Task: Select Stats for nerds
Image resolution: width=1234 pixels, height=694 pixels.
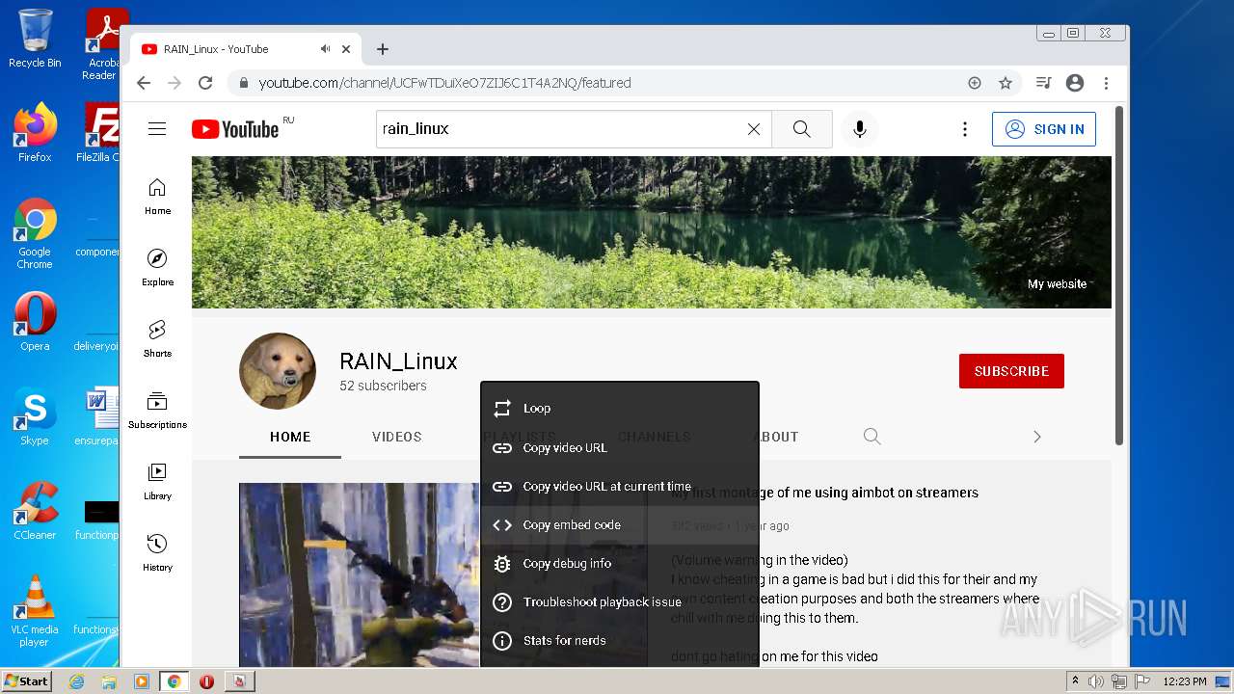Action: tap(620, 641)
